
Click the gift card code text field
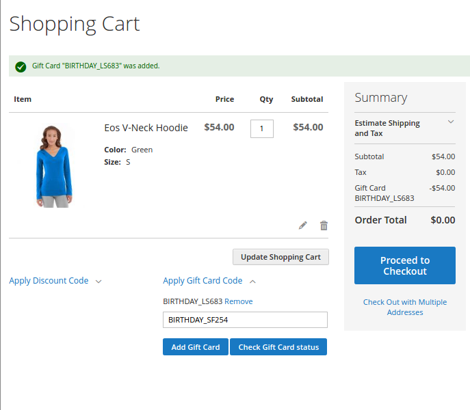[x=245, y=320]
